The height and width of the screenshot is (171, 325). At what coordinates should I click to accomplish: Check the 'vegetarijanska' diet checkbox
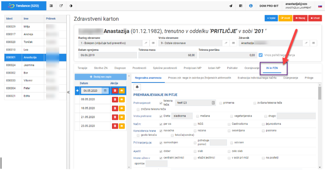(232, 116)
